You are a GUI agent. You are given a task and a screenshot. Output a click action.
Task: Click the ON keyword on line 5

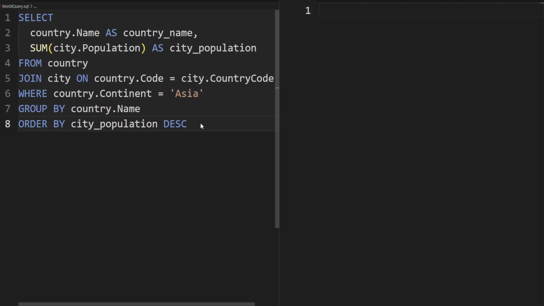82,78
